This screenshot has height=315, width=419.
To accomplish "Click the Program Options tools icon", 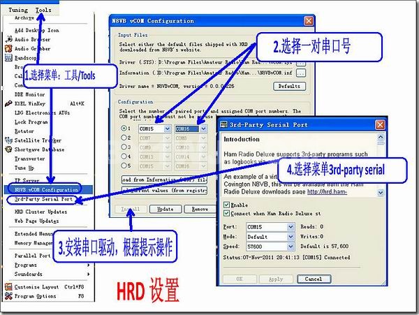I will pos(8,296).
